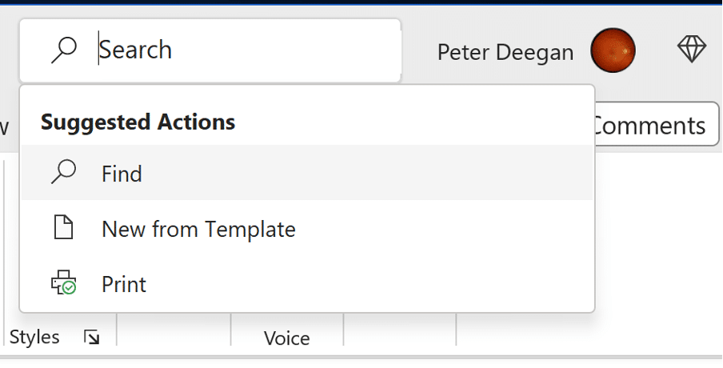This screenshot has height=368, width=723.
Task: Click the Suggested Actions heading
Action: pyautogui.click(x=138, y=122)
